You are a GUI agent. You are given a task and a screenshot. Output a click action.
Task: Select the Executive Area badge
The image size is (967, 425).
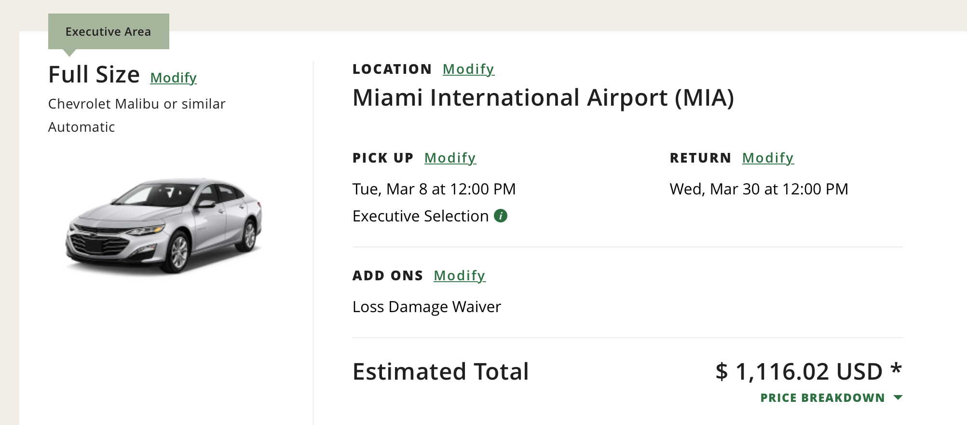coord(109,32)
